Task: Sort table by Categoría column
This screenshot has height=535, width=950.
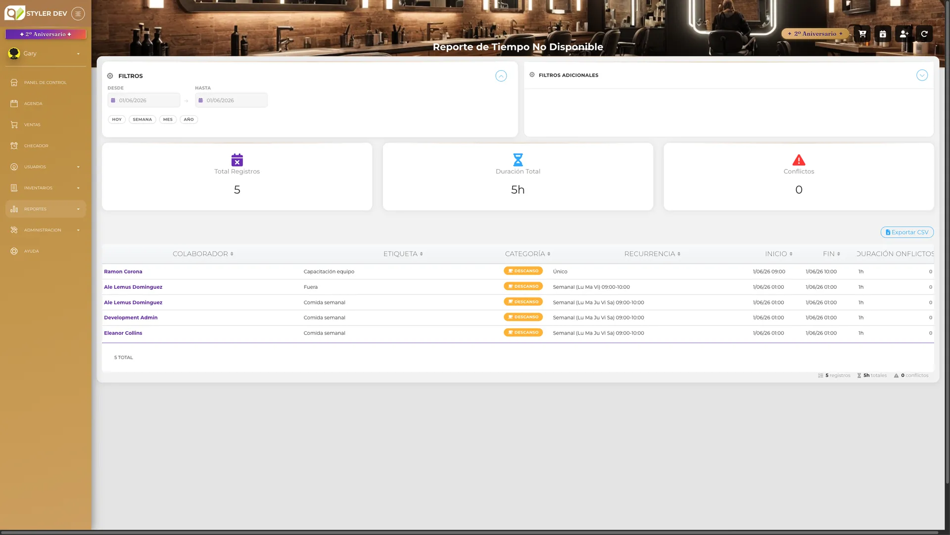Action: [527, 254]
